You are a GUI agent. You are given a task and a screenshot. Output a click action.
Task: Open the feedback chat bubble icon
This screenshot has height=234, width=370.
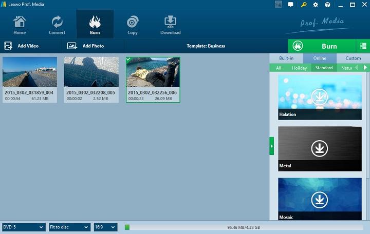290,5
